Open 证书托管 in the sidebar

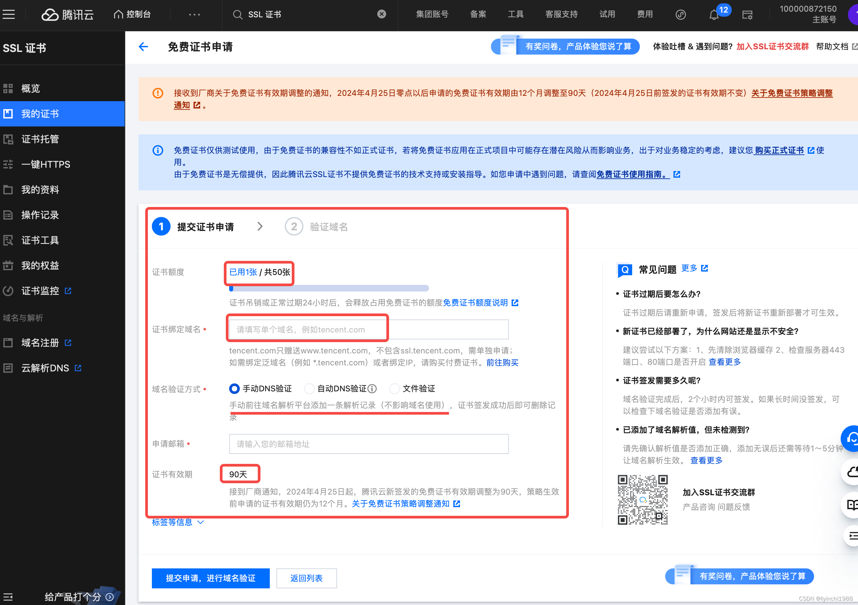pos(40,139)
